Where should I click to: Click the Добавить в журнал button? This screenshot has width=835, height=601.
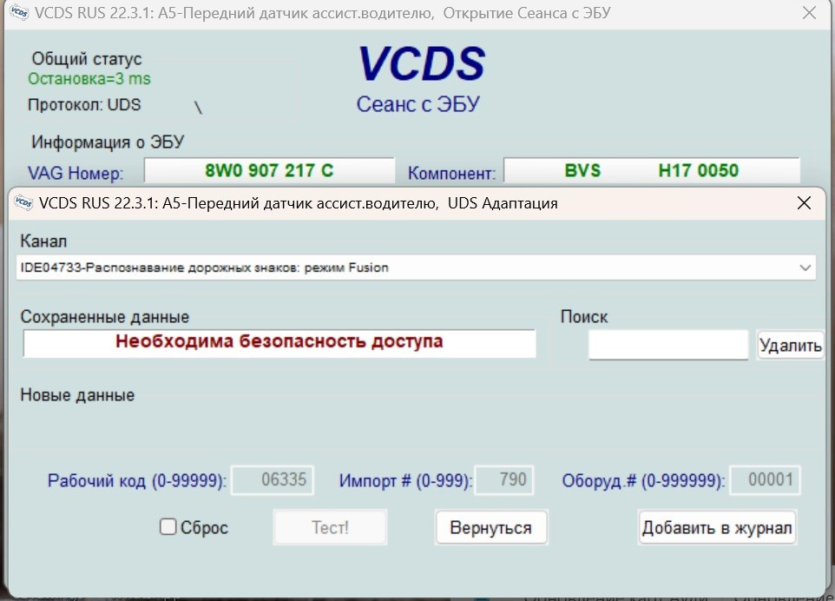click(716, 528)
